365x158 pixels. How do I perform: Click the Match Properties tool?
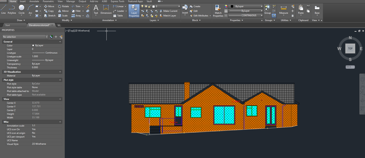tap(218, 11)
